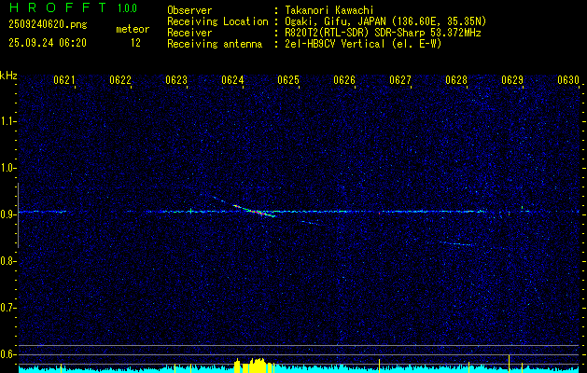Click the kHz axis unit label
Viewport: 587px width, 373px height.
click(8, 76)
